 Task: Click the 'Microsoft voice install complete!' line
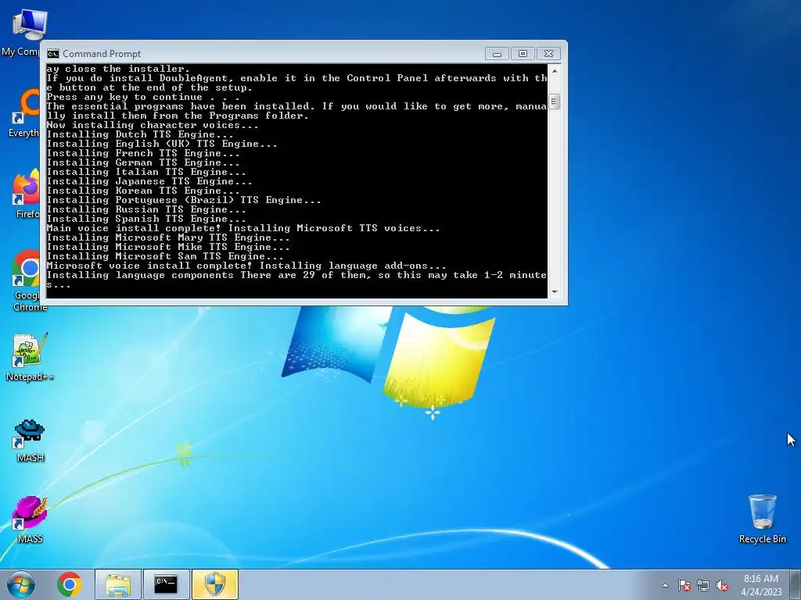[x=246, y=266]
